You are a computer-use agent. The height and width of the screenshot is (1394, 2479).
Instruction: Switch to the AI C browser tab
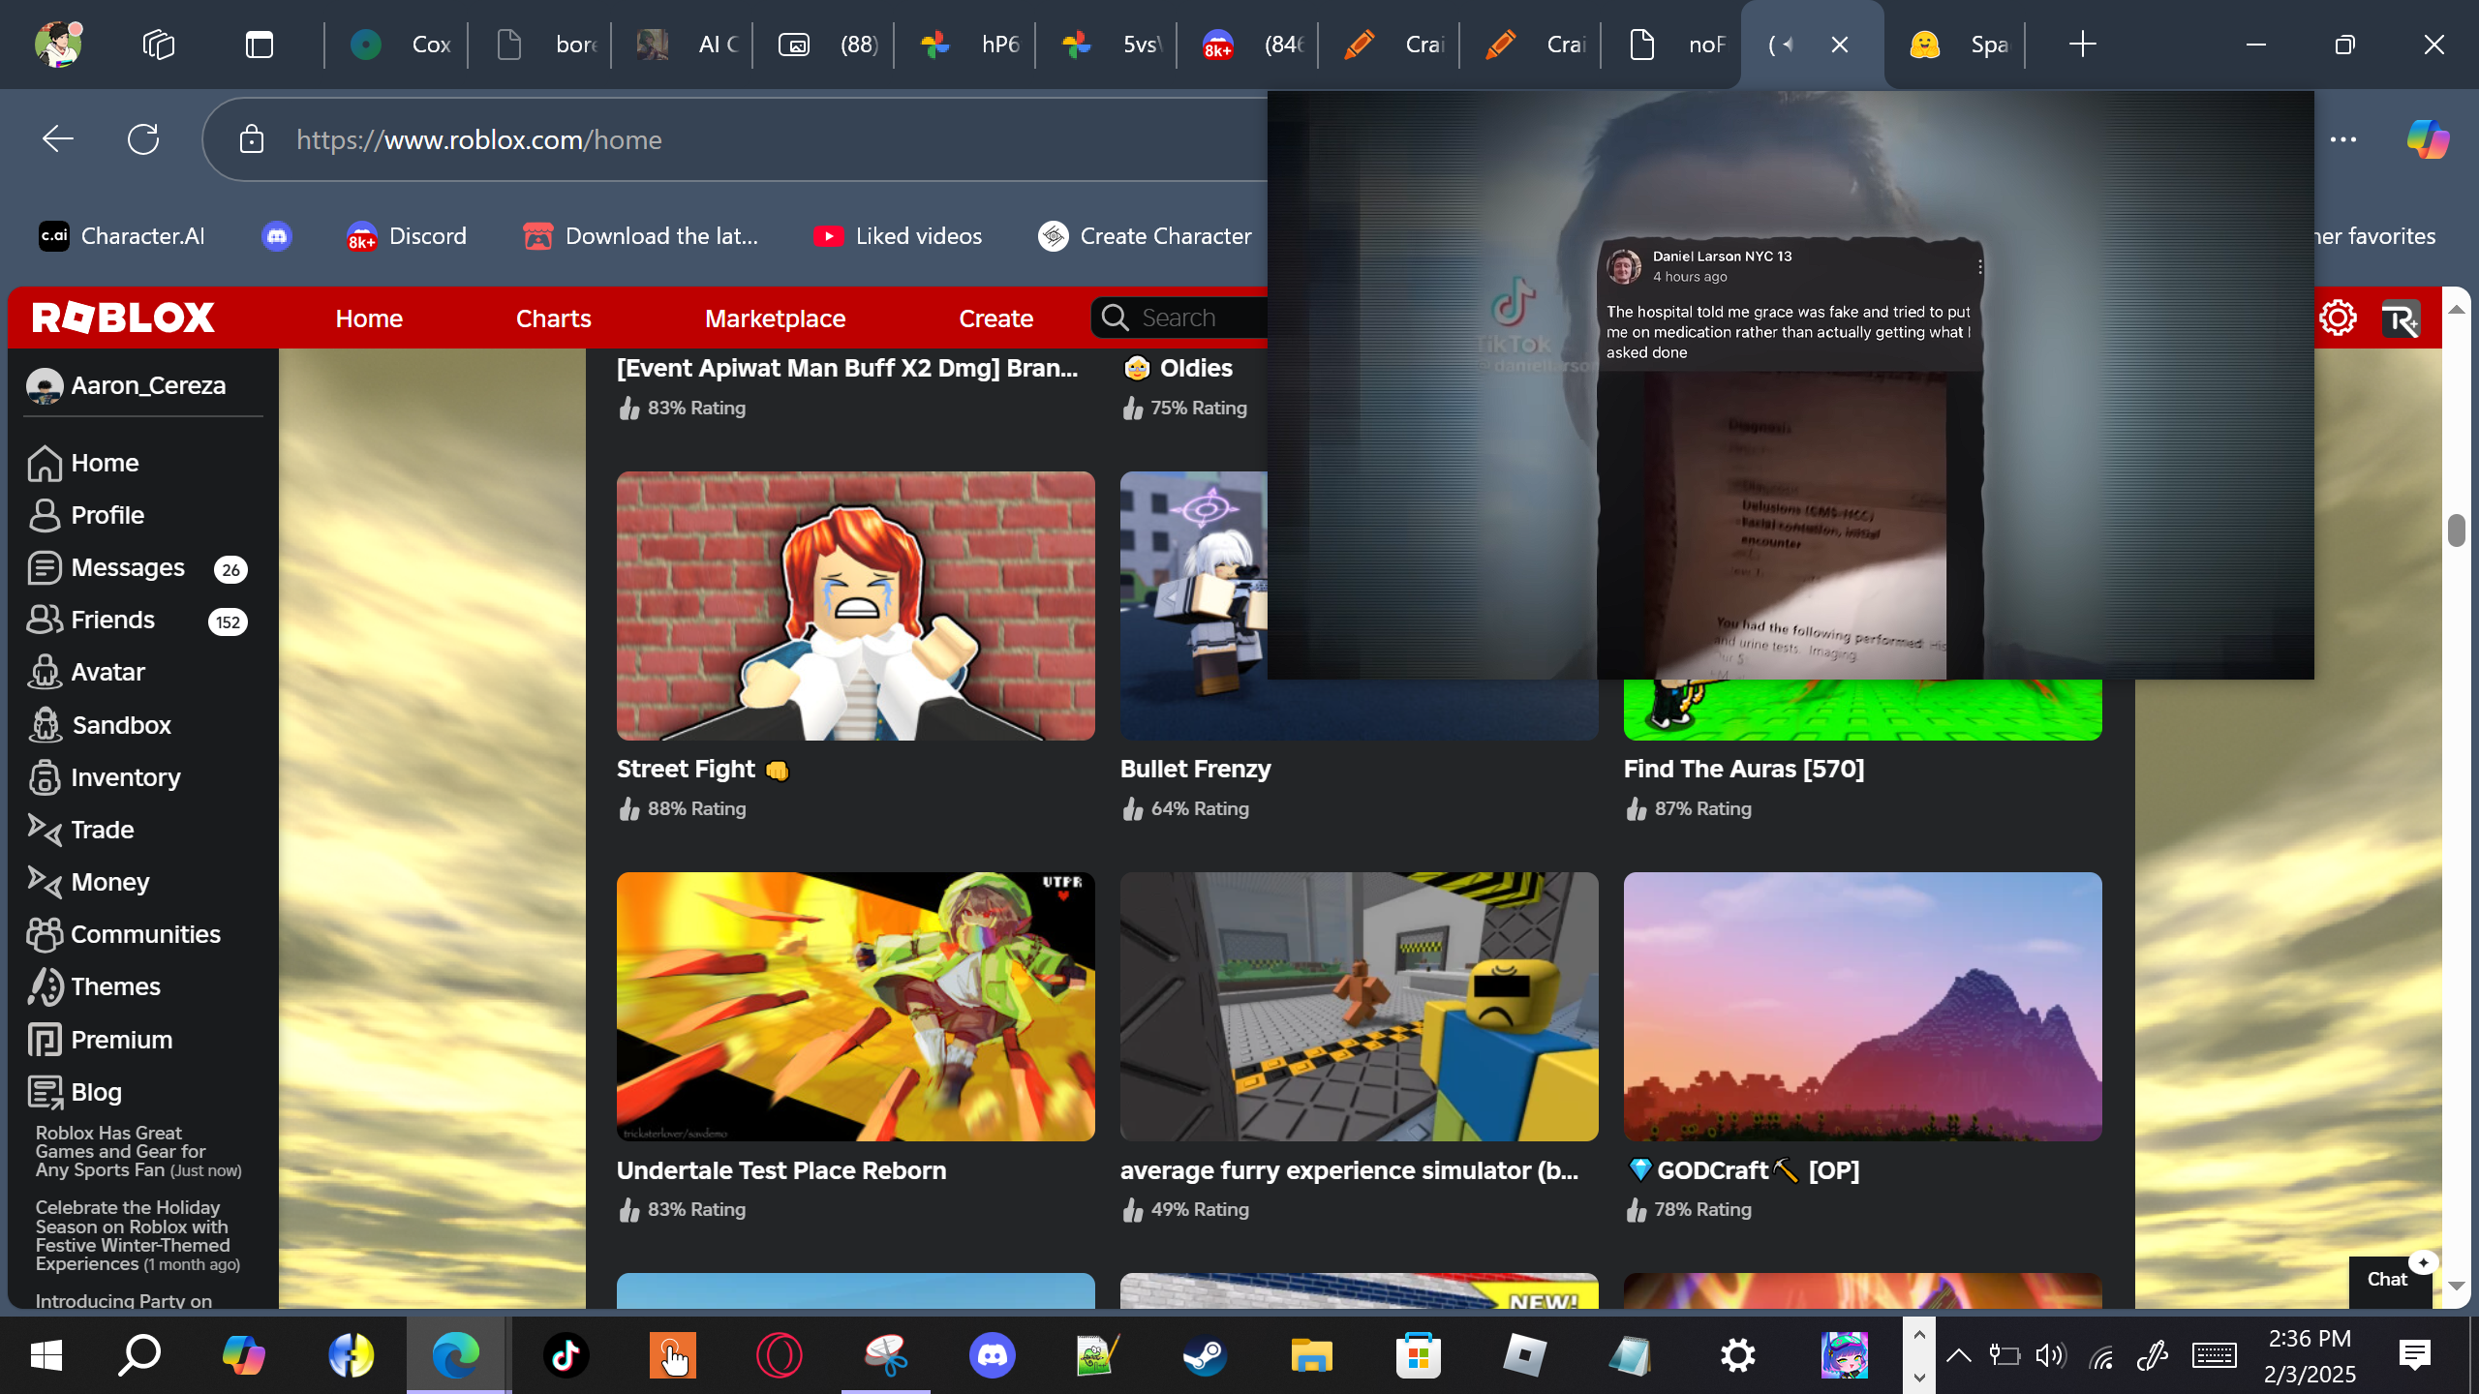[686, 45]
